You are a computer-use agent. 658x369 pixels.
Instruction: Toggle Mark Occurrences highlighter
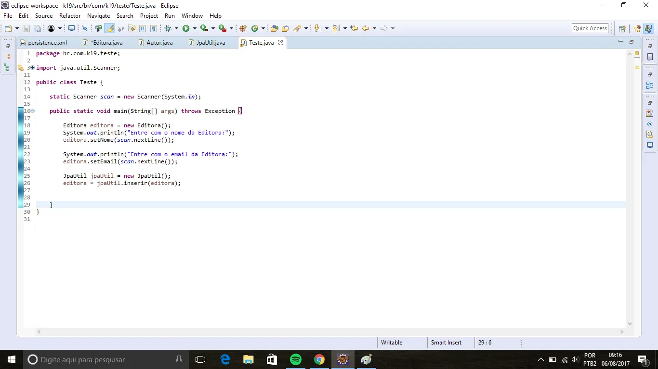pos(110,28)
